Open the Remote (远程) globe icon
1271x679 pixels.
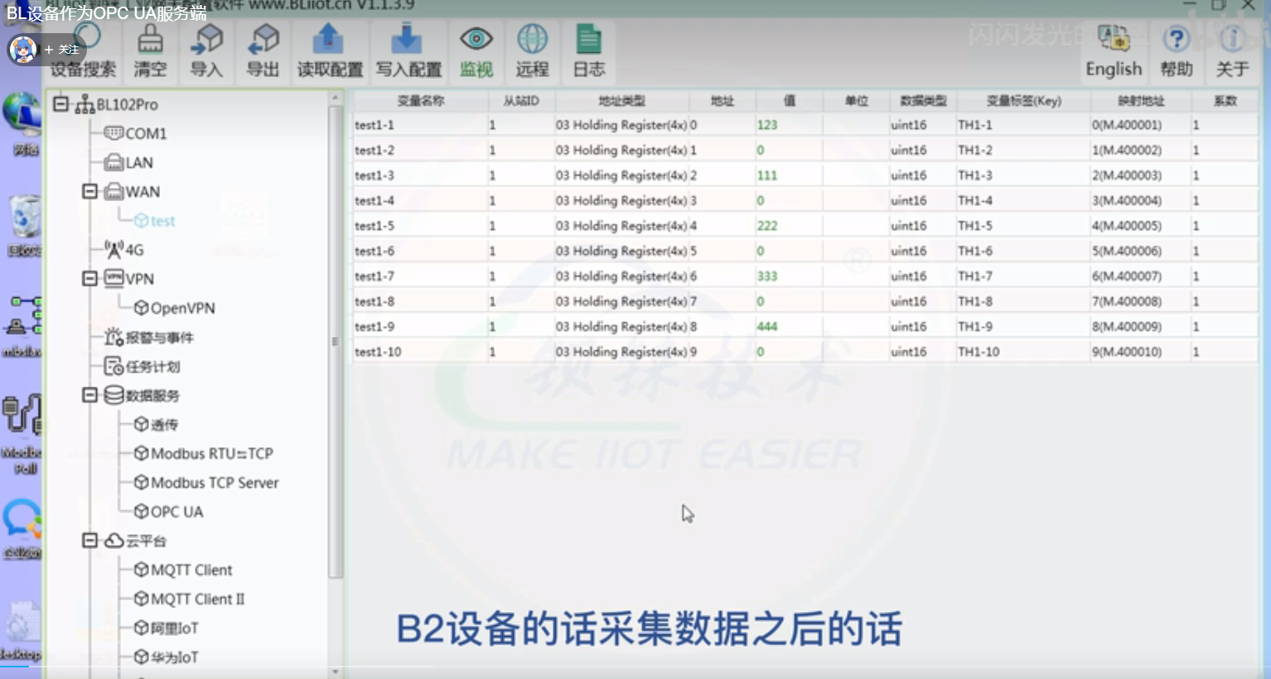(x=532, y=51)
